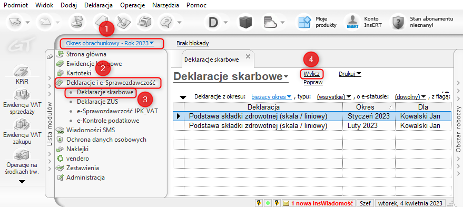463x207 pixels.
Task: Click the printer icon in toolbar
Action: [145, 22]
